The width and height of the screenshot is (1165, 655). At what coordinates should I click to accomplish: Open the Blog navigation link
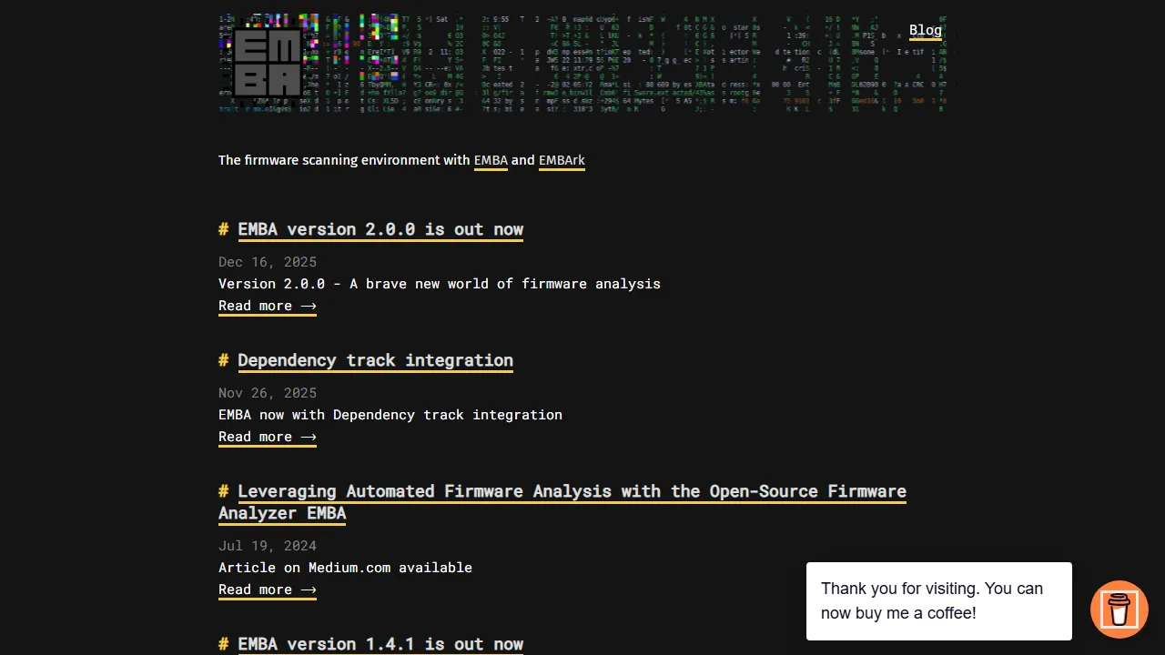point(925,30)
